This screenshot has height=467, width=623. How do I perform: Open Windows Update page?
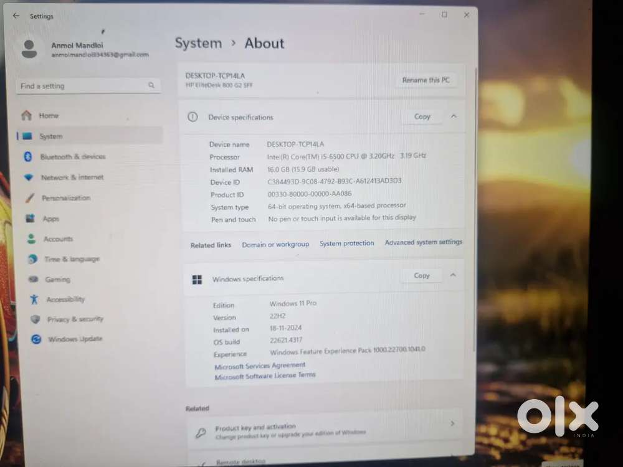[75, 339]
